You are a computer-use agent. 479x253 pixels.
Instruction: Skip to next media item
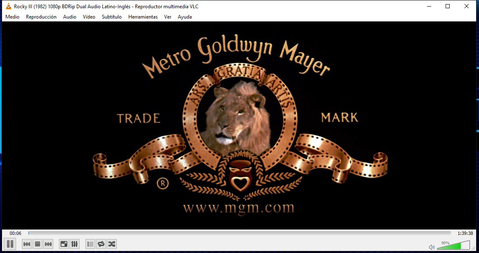(x=48, y=244)
